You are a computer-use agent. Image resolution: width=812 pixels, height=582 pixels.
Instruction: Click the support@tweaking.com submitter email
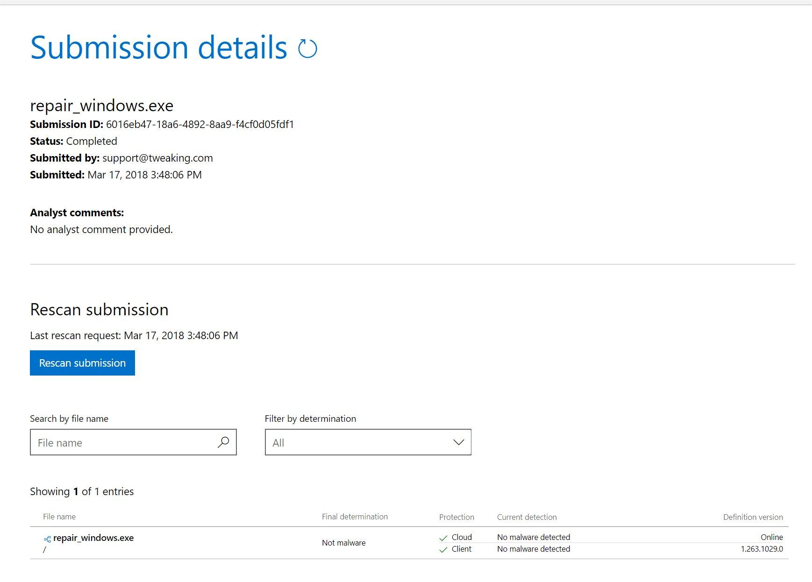tap(157, 158)
